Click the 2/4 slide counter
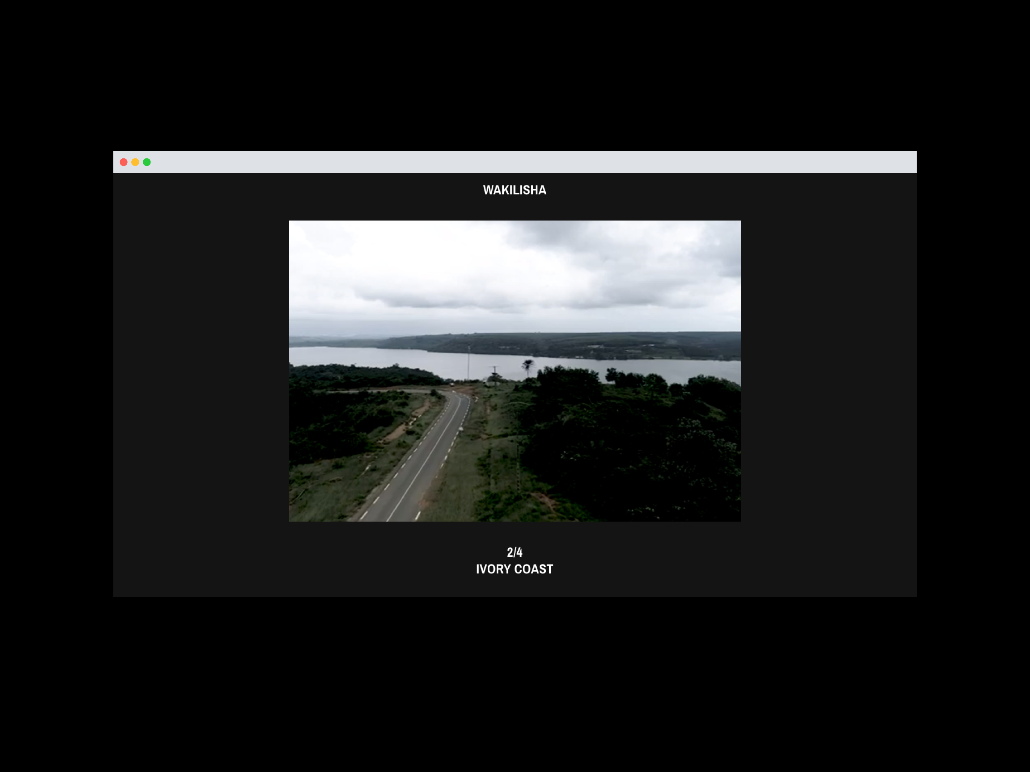Screen dimensions: 1030x772 pyautogui.click(x=515, y=552)
